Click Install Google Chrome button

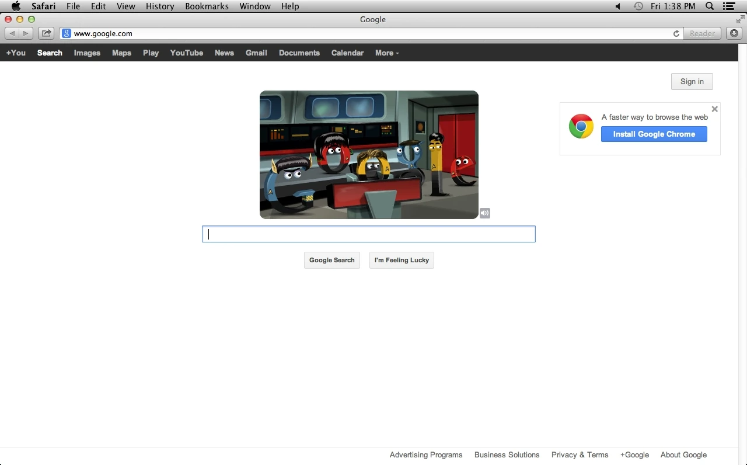click(x=654, y=134)
